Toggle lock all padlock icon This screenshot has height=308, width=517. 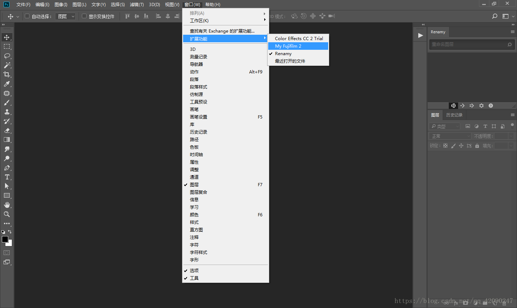[477, 146]
